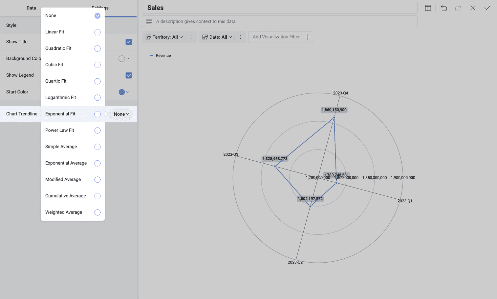Select Quadratic Fit trendline
Screen dimensions: 497x299
[x=73, y=49]
